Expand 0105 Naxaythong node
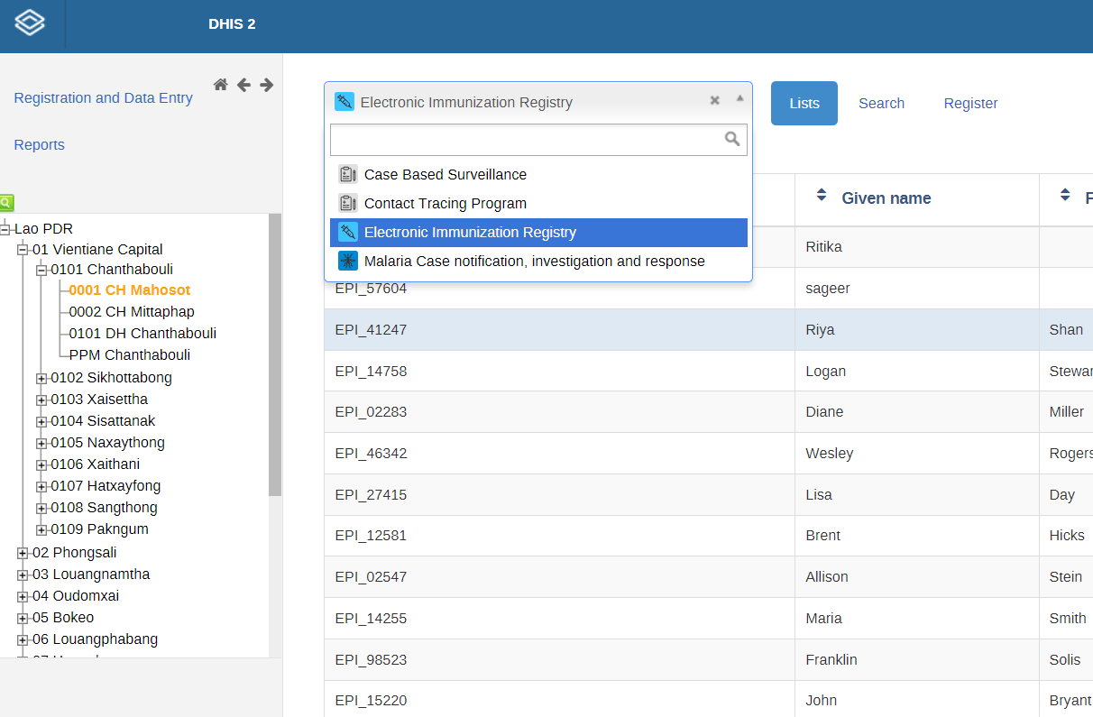The height and width of the screenshot is (717, 1093). (x=41, y=444)
